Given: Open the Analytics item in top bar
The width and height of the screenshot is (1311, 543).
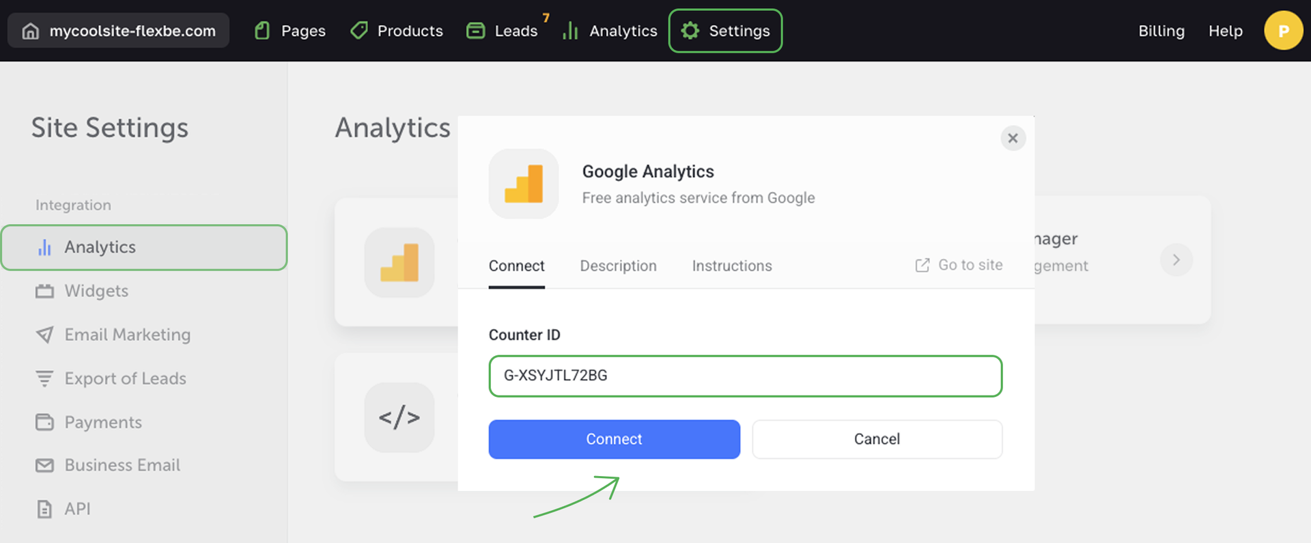Looking at the screenshot, I should tap(610, 31).
